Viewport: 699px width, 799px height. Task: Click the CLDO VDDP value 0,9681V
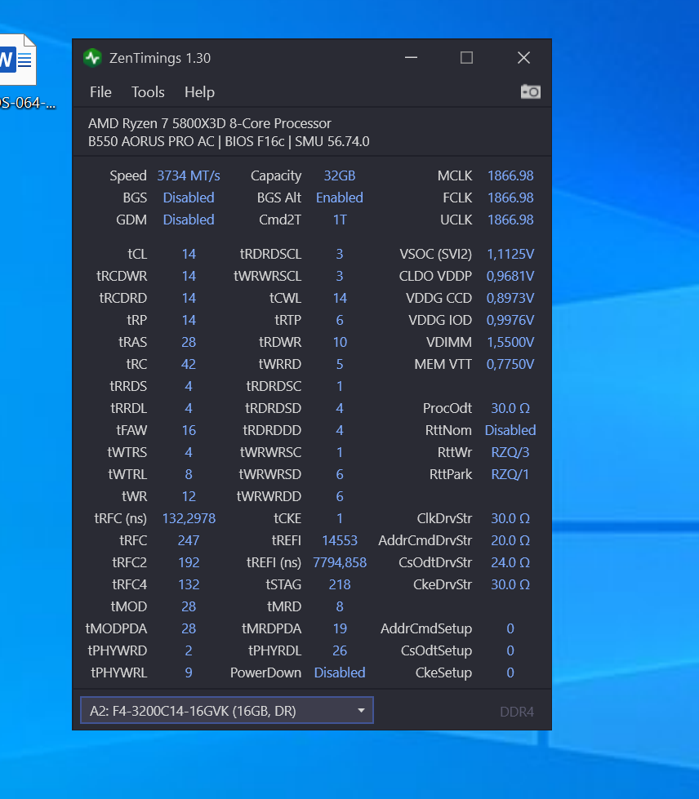(x=510, y=276)
